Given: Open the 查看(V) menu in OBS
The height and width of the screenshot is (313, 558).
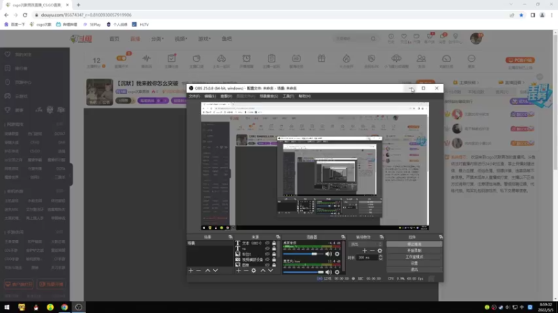Looking at the screenshot, I should 226,96.
